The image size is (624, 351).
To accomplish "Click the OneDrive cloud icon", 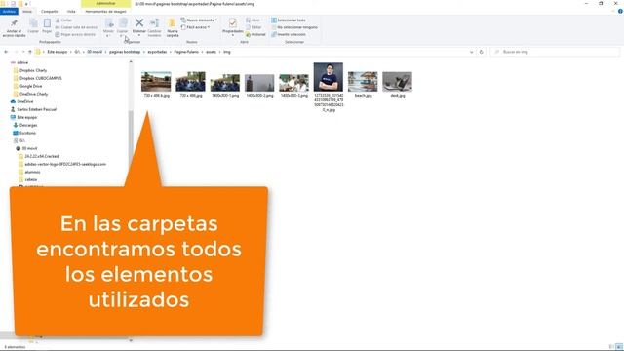I will point(13,101).
